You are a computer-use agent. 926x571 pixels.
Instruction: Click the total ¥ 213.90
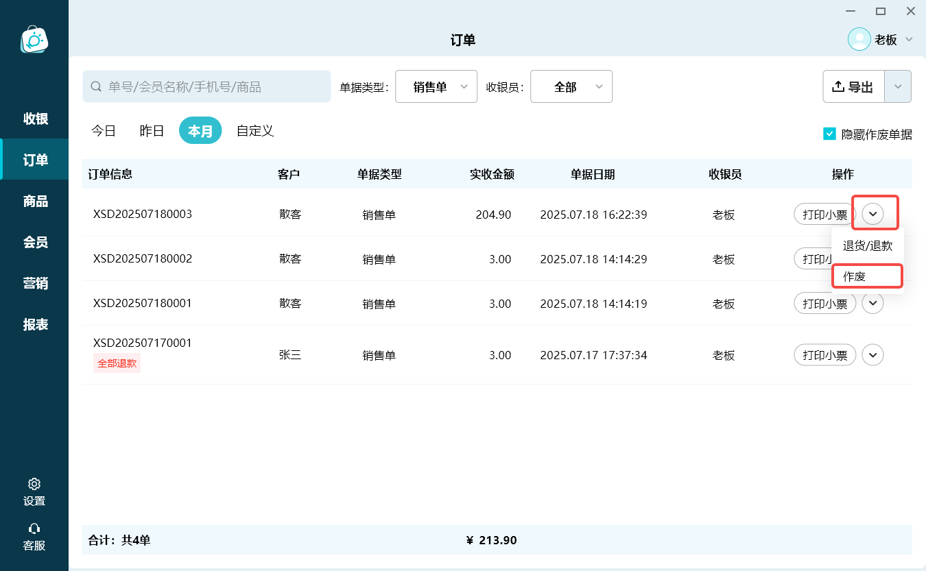click(x=491, y=540)
